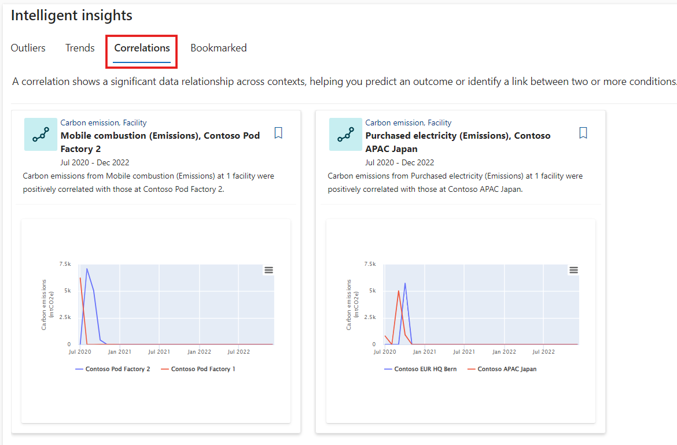Toggle Contoso APAC Japan legend series

(x=502, y=369)
